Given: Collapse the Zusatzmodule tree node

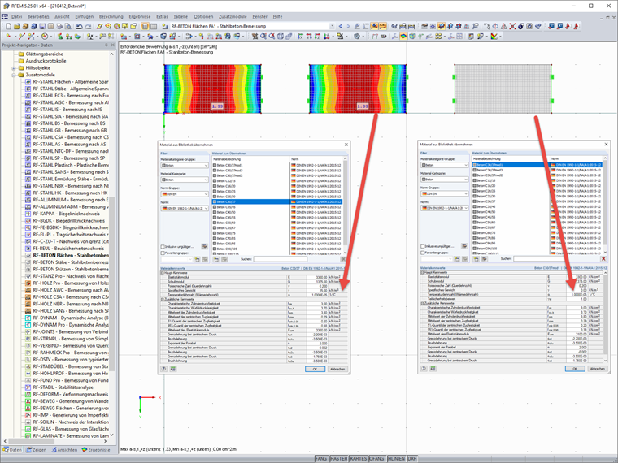Looking at the screenshot, I should click(x=14, y=75).
